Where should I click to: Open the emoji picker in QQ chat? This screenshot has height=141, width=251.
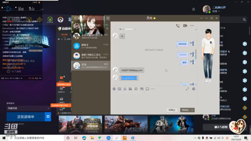[114, 89]
